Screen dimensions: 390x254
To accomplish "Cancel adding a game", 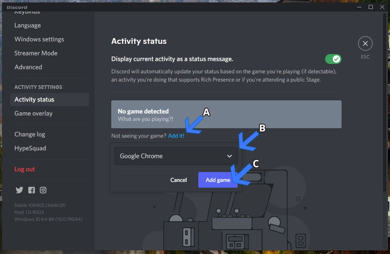I will [x=178, y=180].
